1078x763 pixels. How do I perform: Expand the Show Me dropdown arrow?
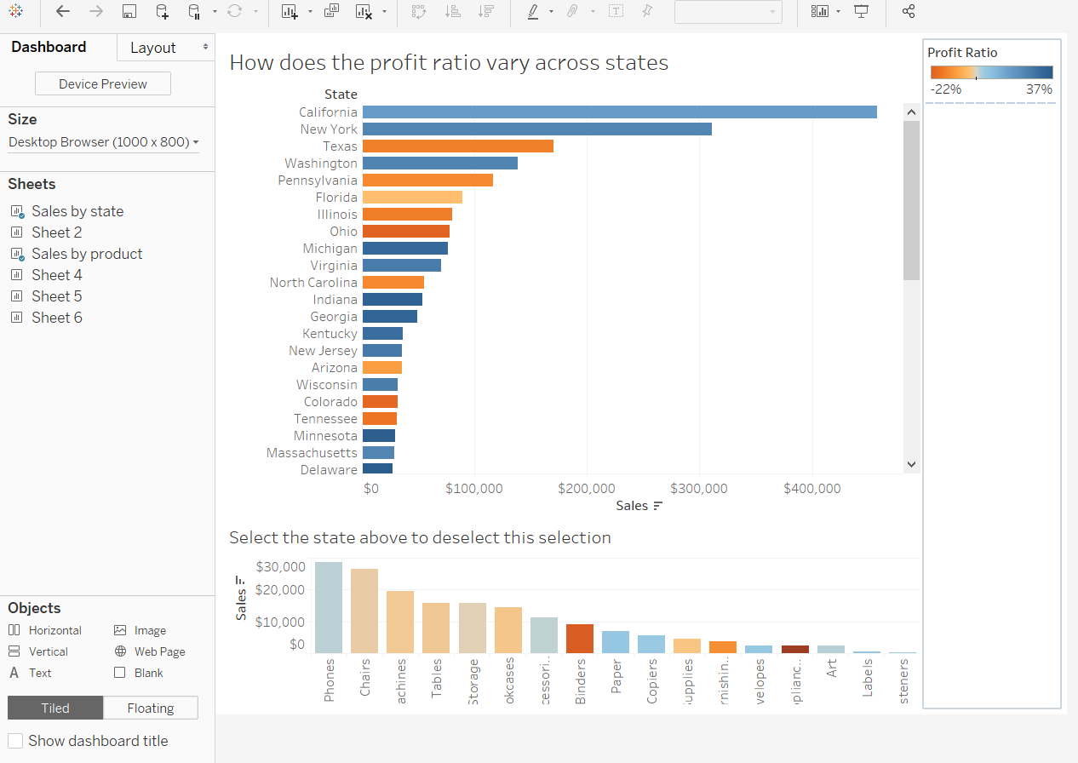tap(839, 11)
